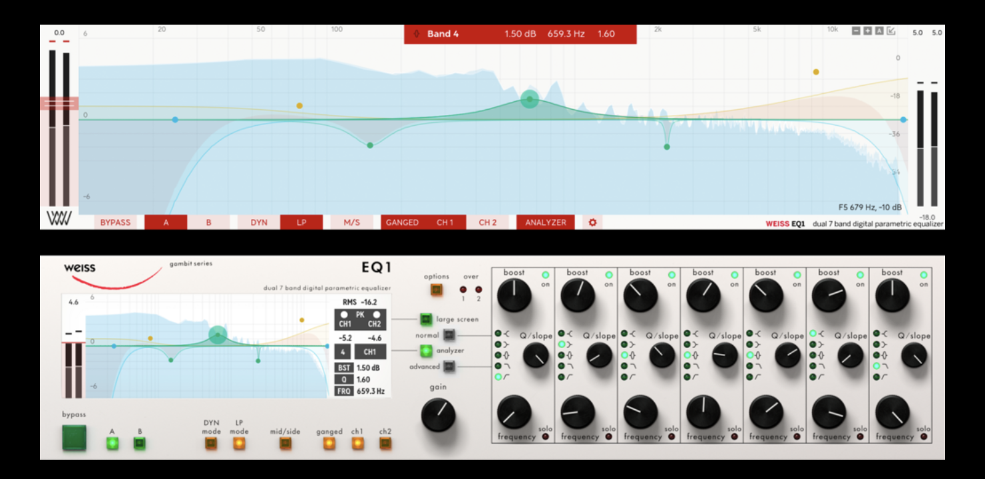This screenshot has width=985, height=479.
Task: Select band 5 low-shelf filter type
Action: (749, 345)
